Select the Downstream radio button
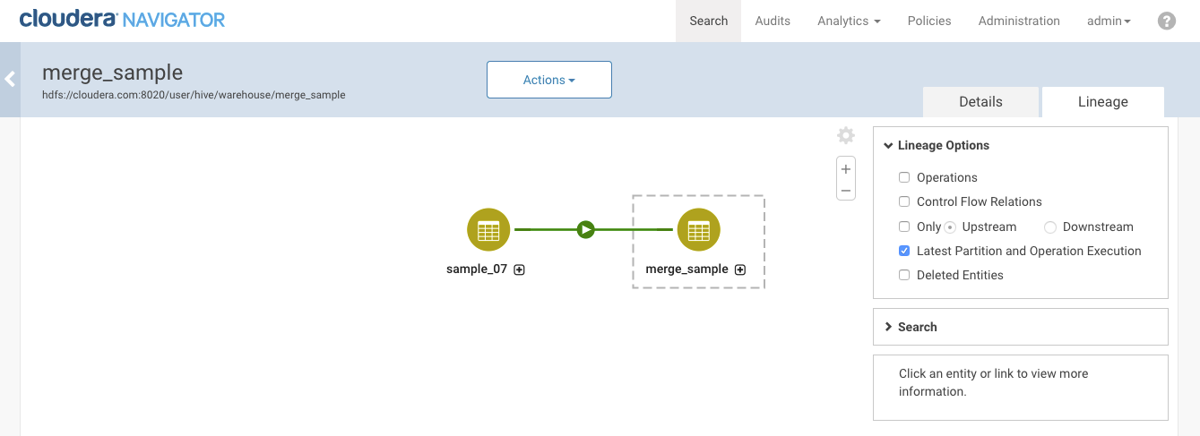The image size is (1200, 436). 1050,227
